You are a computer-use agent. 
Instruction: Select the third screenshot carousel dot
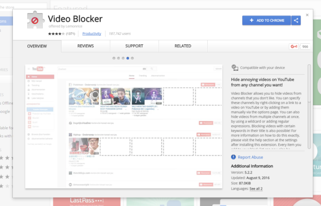coord(123,58)
